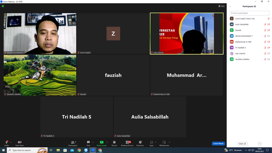Click green Share Screen button
Viewport: 272px width, 153px height.
pyautogui.click(x=102, y=143)
